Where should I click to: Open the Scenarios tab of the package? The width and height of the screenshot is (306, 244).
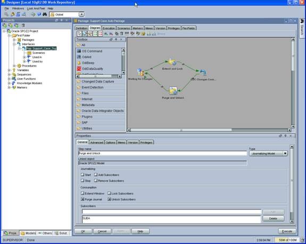click(123, 28)
